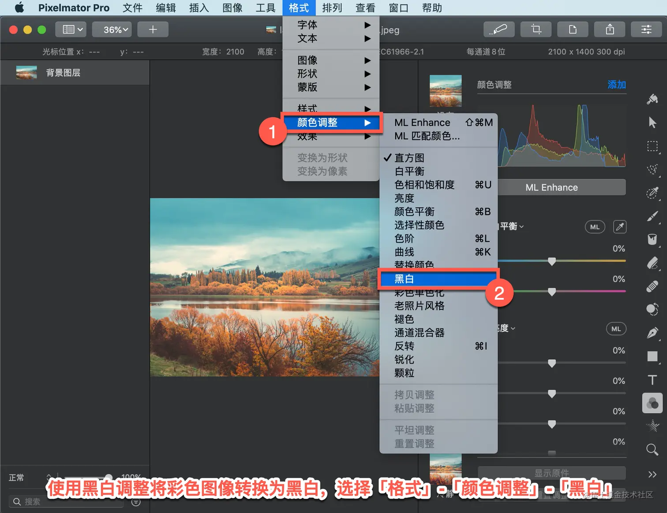Collapse the 平衡 adjustment section chevron
The height and width of the screenshot is (513, 667).
(x=522, y=227)
